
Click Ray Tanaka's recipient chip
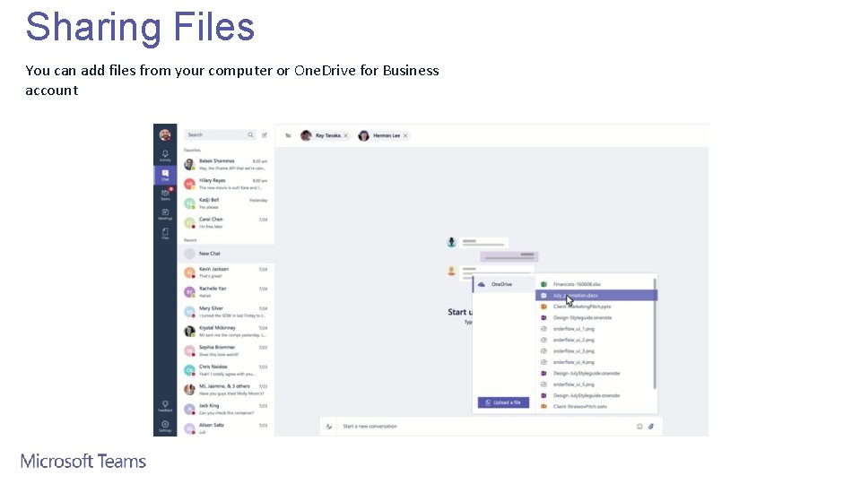point(324,135)
